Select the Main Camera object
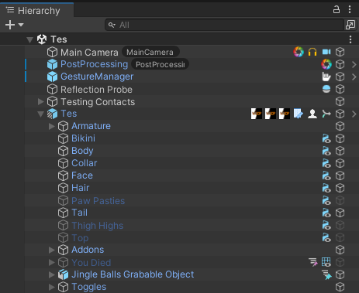The image size is (359, 293). pos(89,53)
